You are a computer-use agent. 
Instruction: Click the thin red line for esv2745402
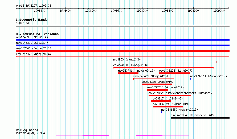click(122, 57)
